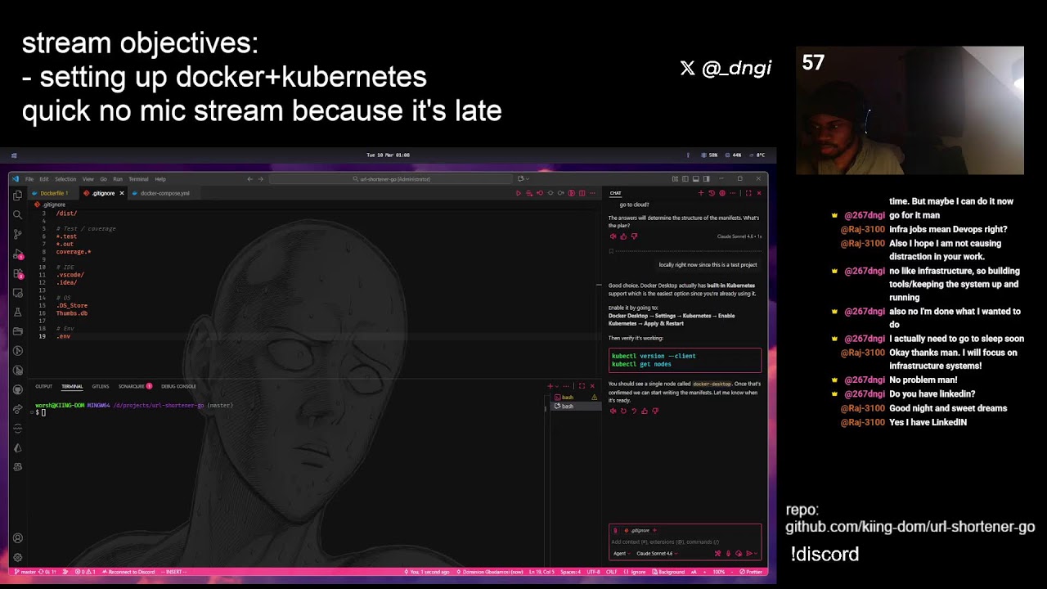Viewport: 1047px width, 589px height.
Task: Open editor More Actions ellipsis
Action: point(593,193)
